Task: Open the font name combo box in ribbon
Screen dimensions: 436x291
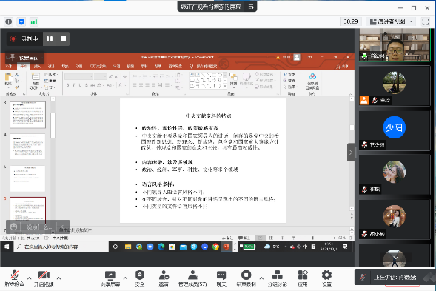Action: point(78,76)
